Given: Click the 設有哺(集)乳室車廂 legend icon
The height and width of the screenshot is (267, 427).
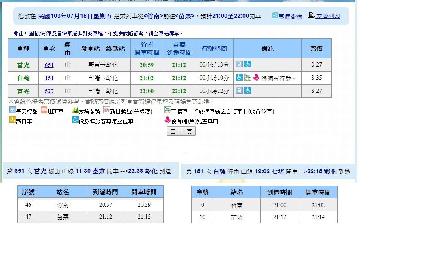Looking at the screenshot, I should click(167, 120).
